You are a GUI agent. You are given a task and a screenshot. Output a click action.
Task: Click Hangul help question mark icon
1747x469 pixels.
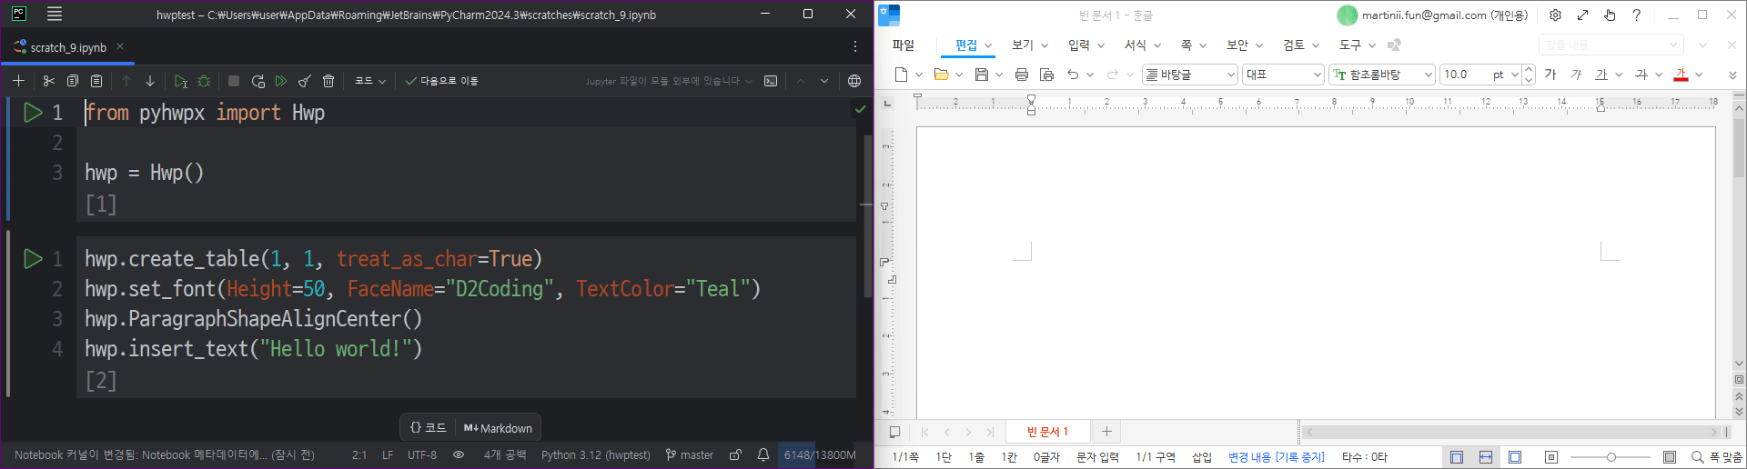1636,15
